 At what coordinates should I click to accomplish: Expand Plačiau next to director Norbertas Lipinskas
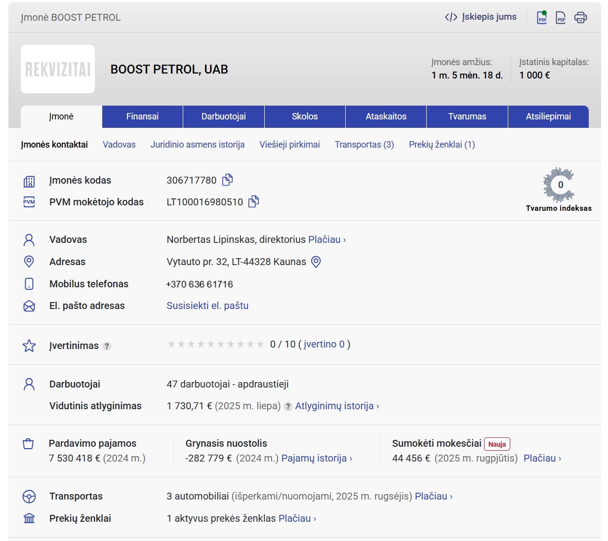(x=326, y=239)
